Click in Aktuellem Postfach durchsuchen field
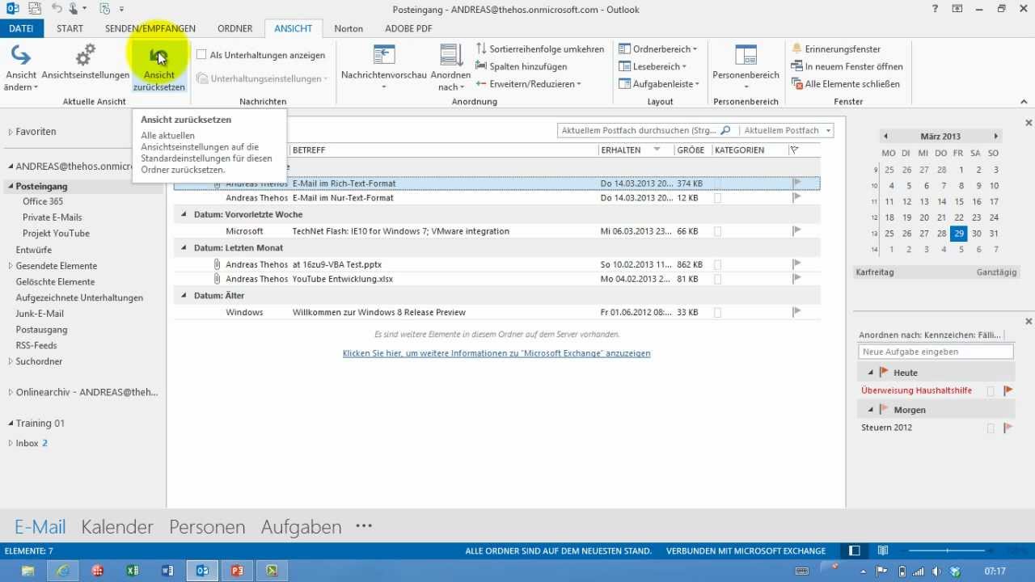 pyautogui.click(x=639, y=130)
